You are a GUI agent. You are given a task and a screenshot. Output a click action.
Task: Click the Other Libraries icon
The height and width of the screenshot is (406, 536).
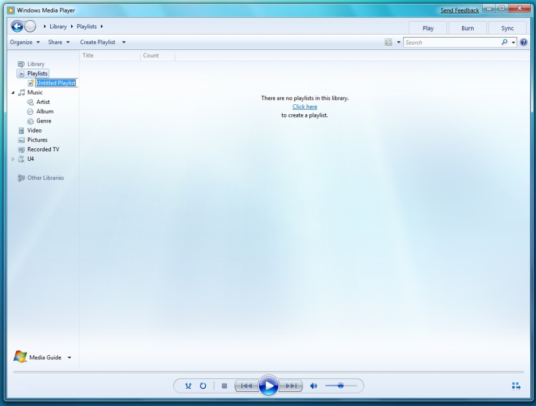click(21, 178)
